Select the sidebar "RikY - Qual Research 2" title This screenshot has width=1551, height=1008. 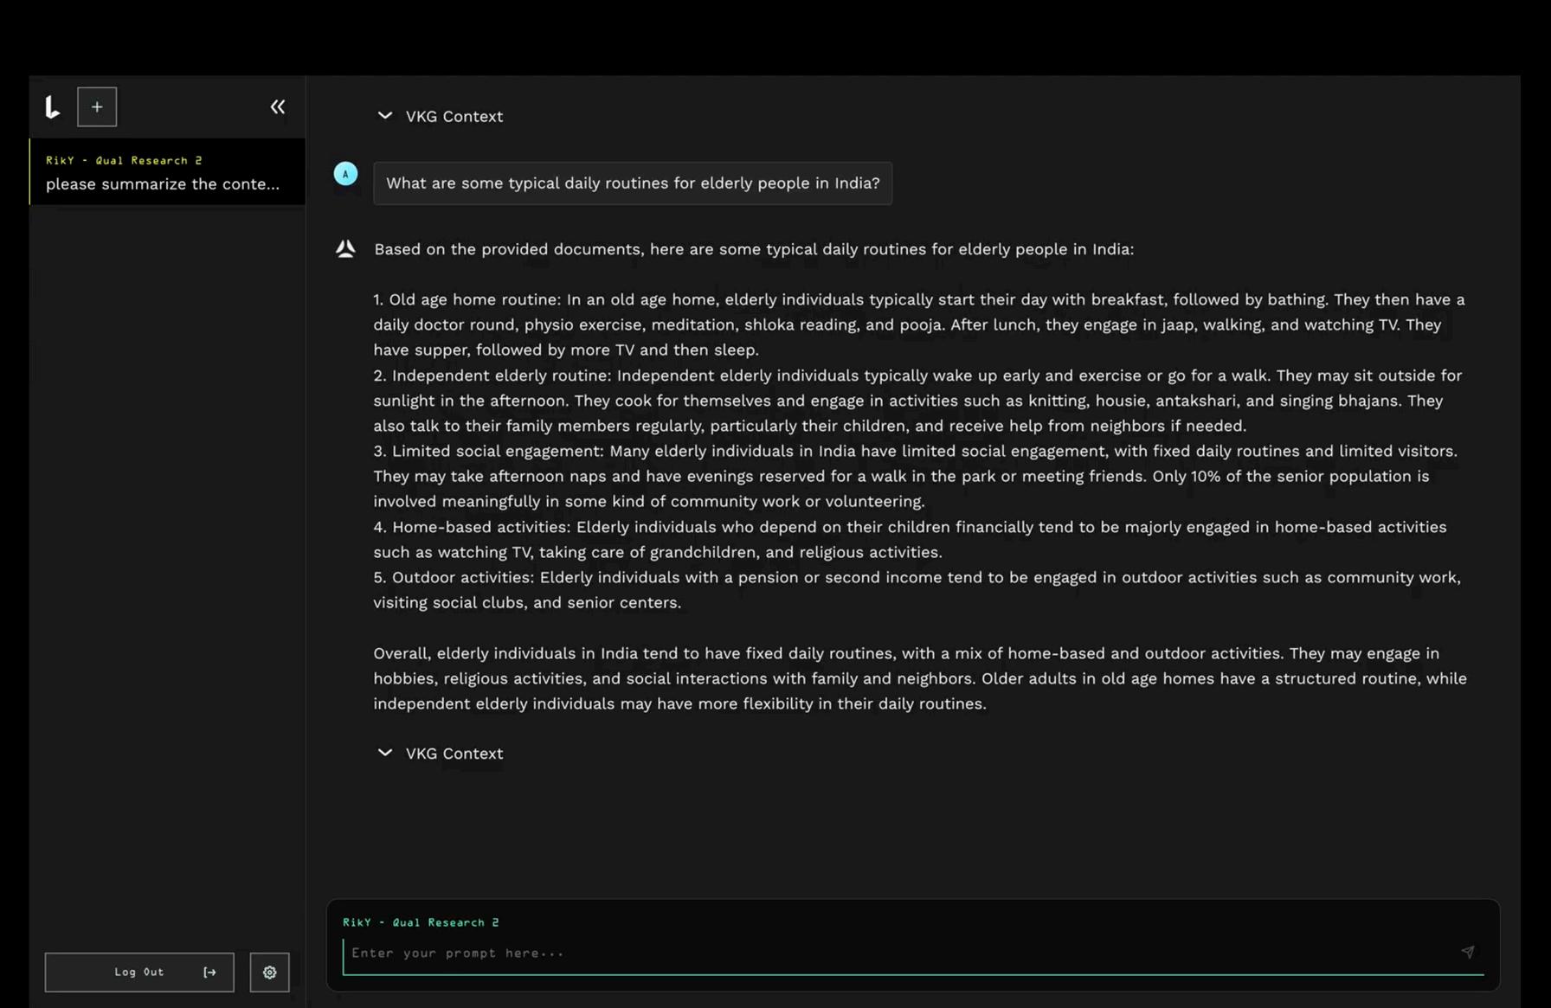point(124,160)
